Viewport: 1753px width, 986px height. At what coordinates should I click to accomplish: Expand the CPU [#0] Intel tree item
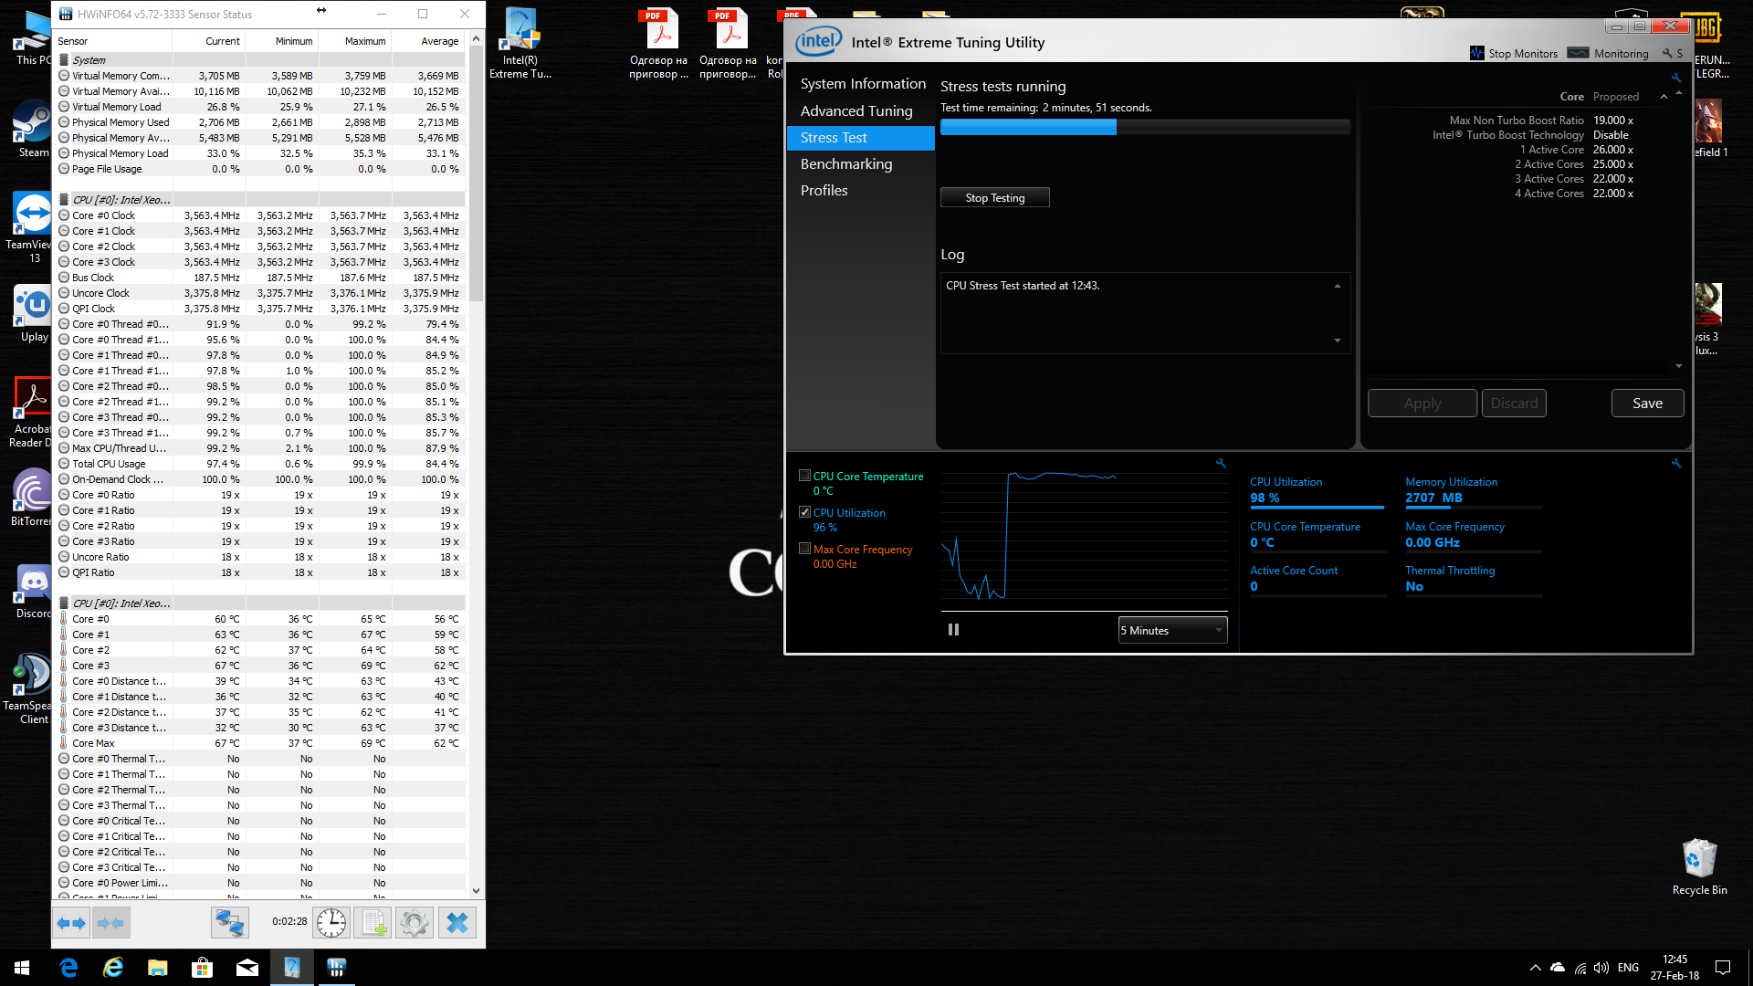tap(117, 199)
